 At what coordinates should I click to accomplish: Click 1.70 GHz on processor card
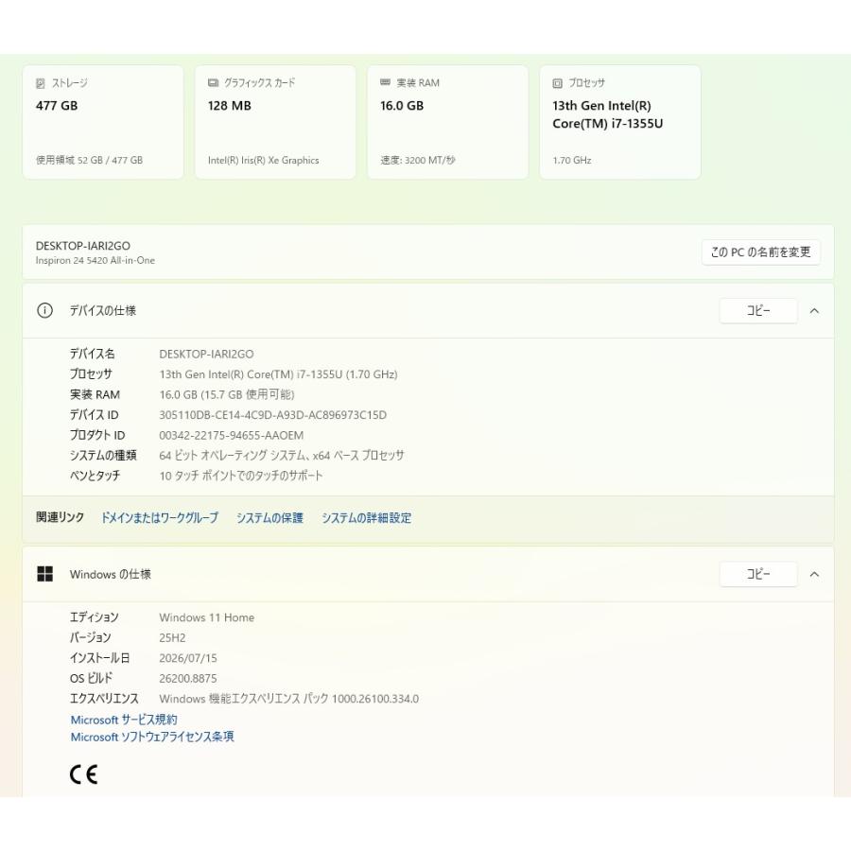point(572,160)
